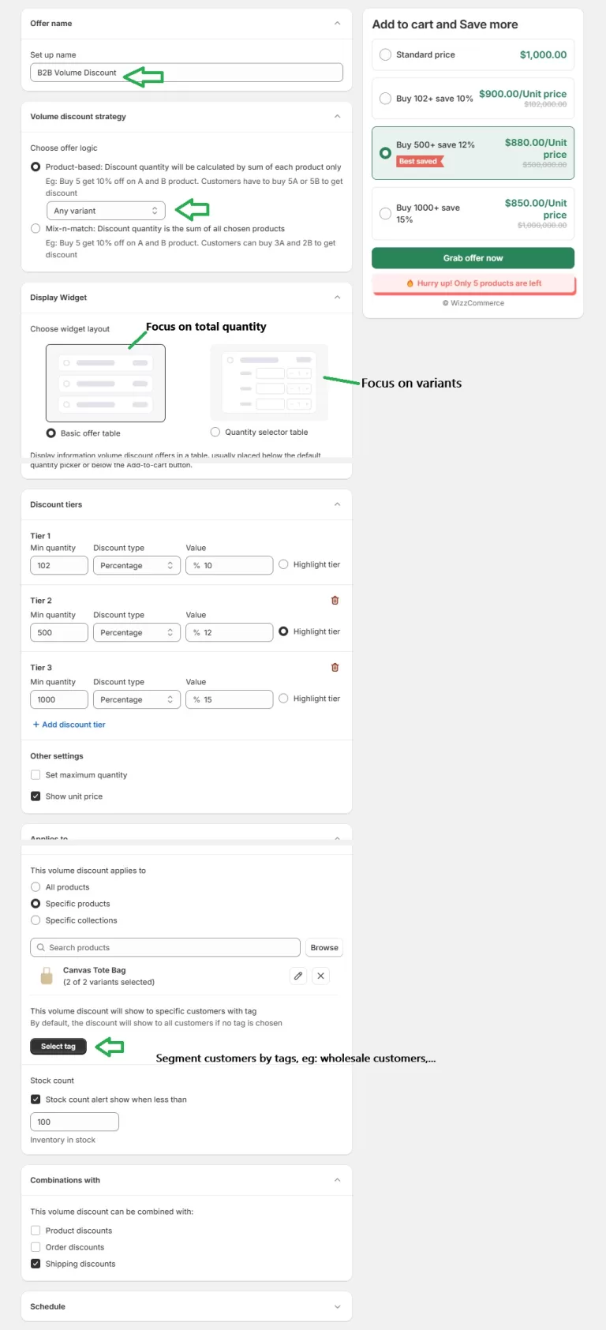Collapse the Offer name section

(x=337, y=24)
